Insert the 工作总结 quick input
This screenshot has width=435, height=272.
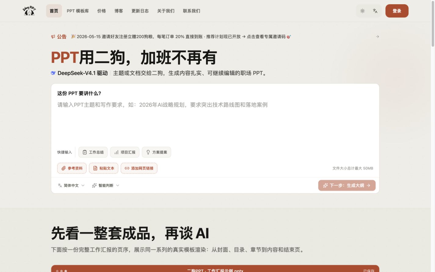tap(93, 152)
